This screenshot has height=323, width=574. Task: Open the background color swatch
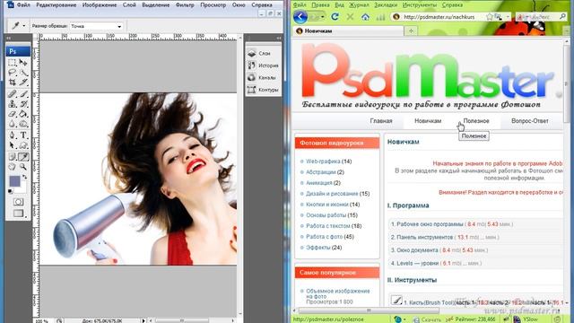pyautogui.click(x=22, y=189)
